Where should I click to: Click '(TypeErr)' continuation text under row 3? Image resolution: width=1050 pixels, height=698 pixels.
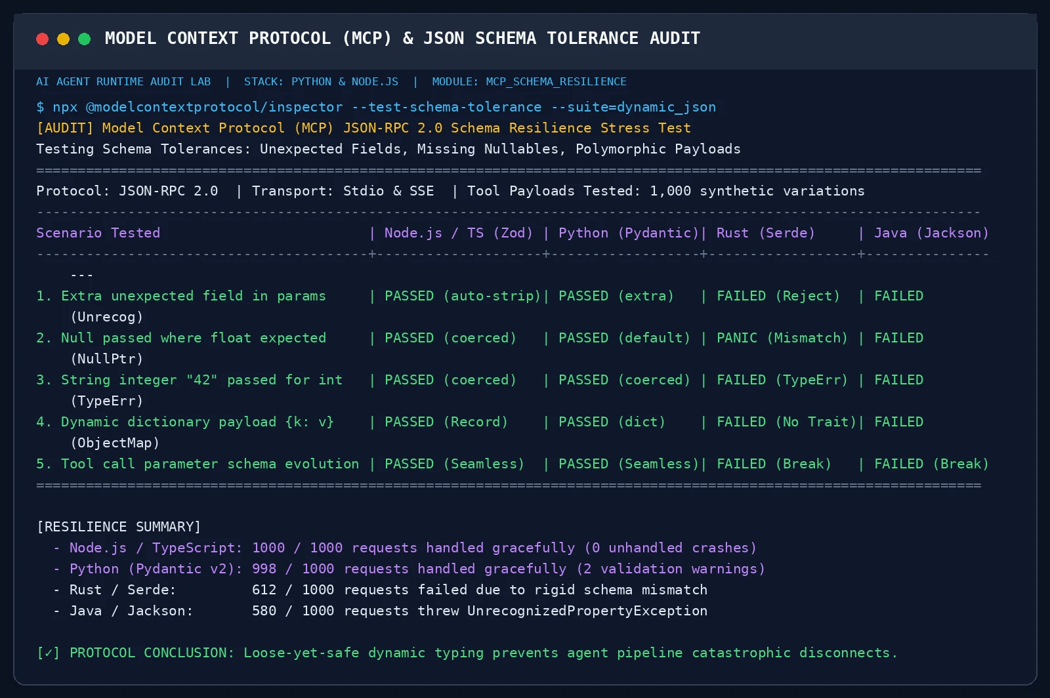coord(106,401)
